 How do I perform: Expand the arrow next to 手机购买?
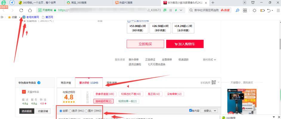(218, 82)
